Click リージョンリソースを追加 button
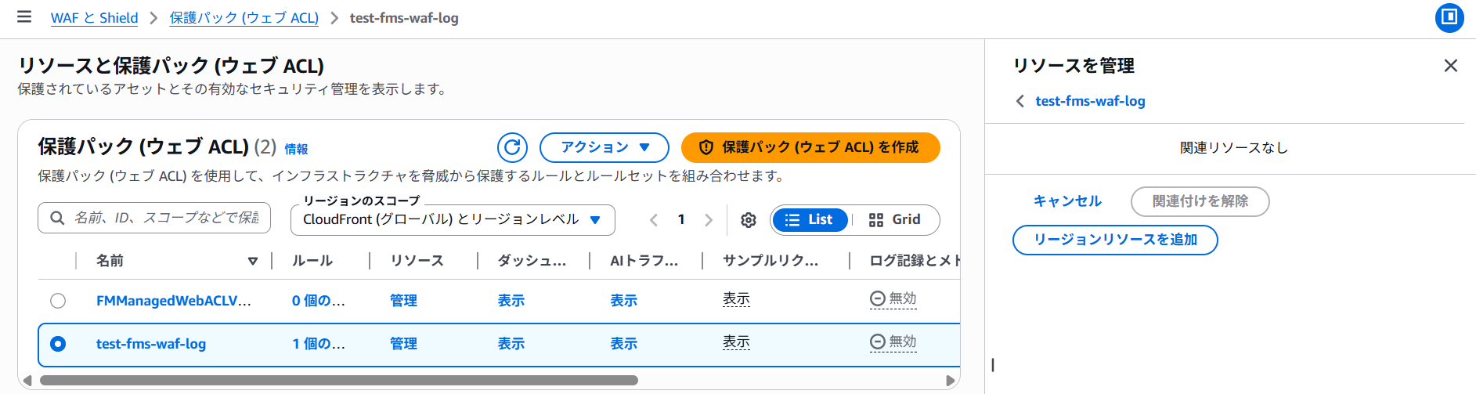1476x394 pixels. 1115,240
